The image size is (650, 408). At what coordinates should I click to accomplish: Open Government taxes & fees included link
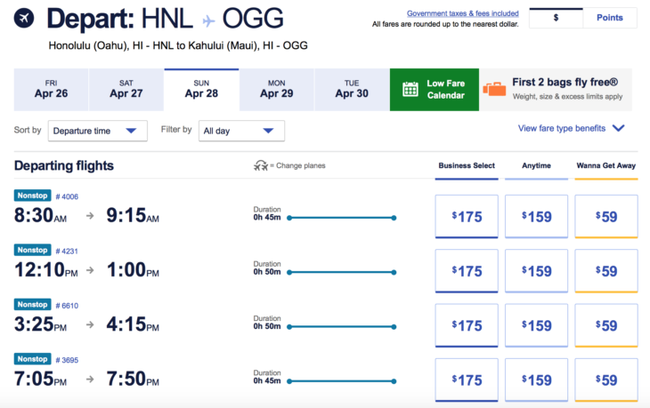(463, 13)
